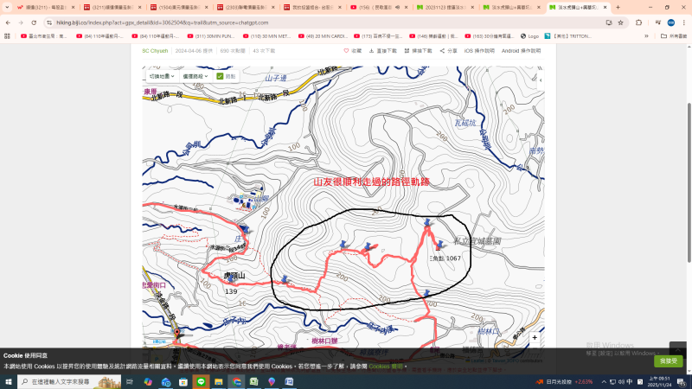Open the volume control in tray
Viewport: 692px width, 389px height.
[621, 382]
